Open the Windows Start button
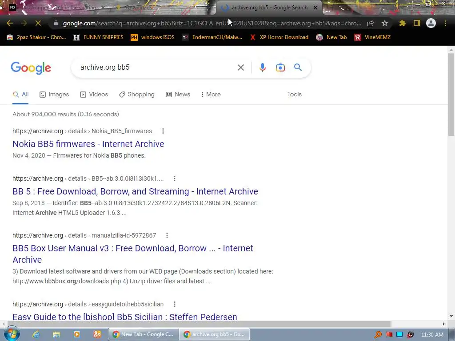The height and width of the screenshot is (341, 455). 12,334
